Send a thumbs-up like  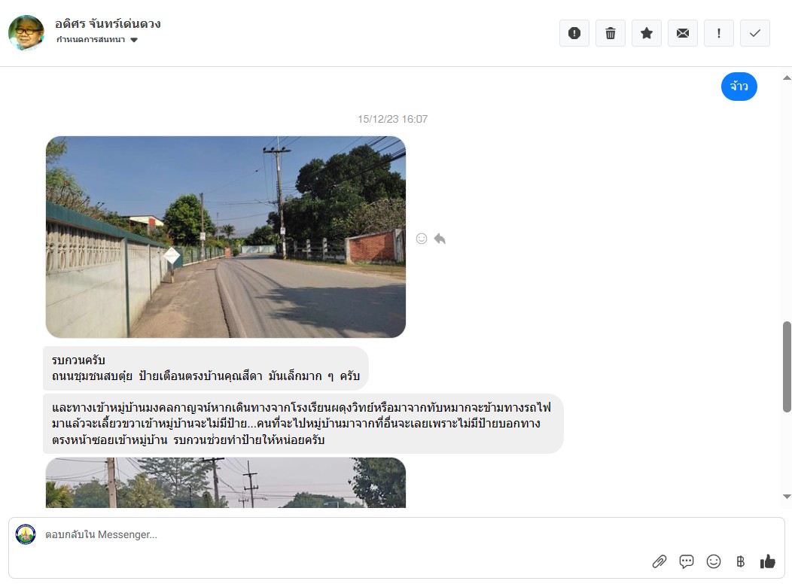[768, 561]
